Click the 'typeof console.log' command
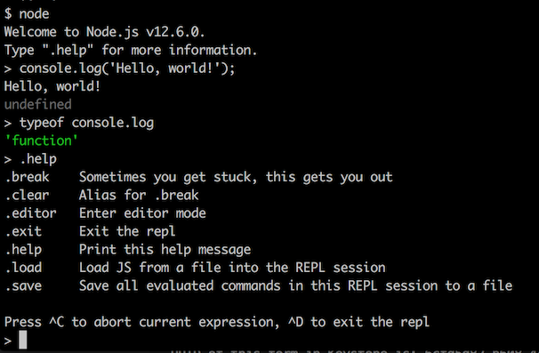Viewport: 539px width, 353px height. point(86,123)
